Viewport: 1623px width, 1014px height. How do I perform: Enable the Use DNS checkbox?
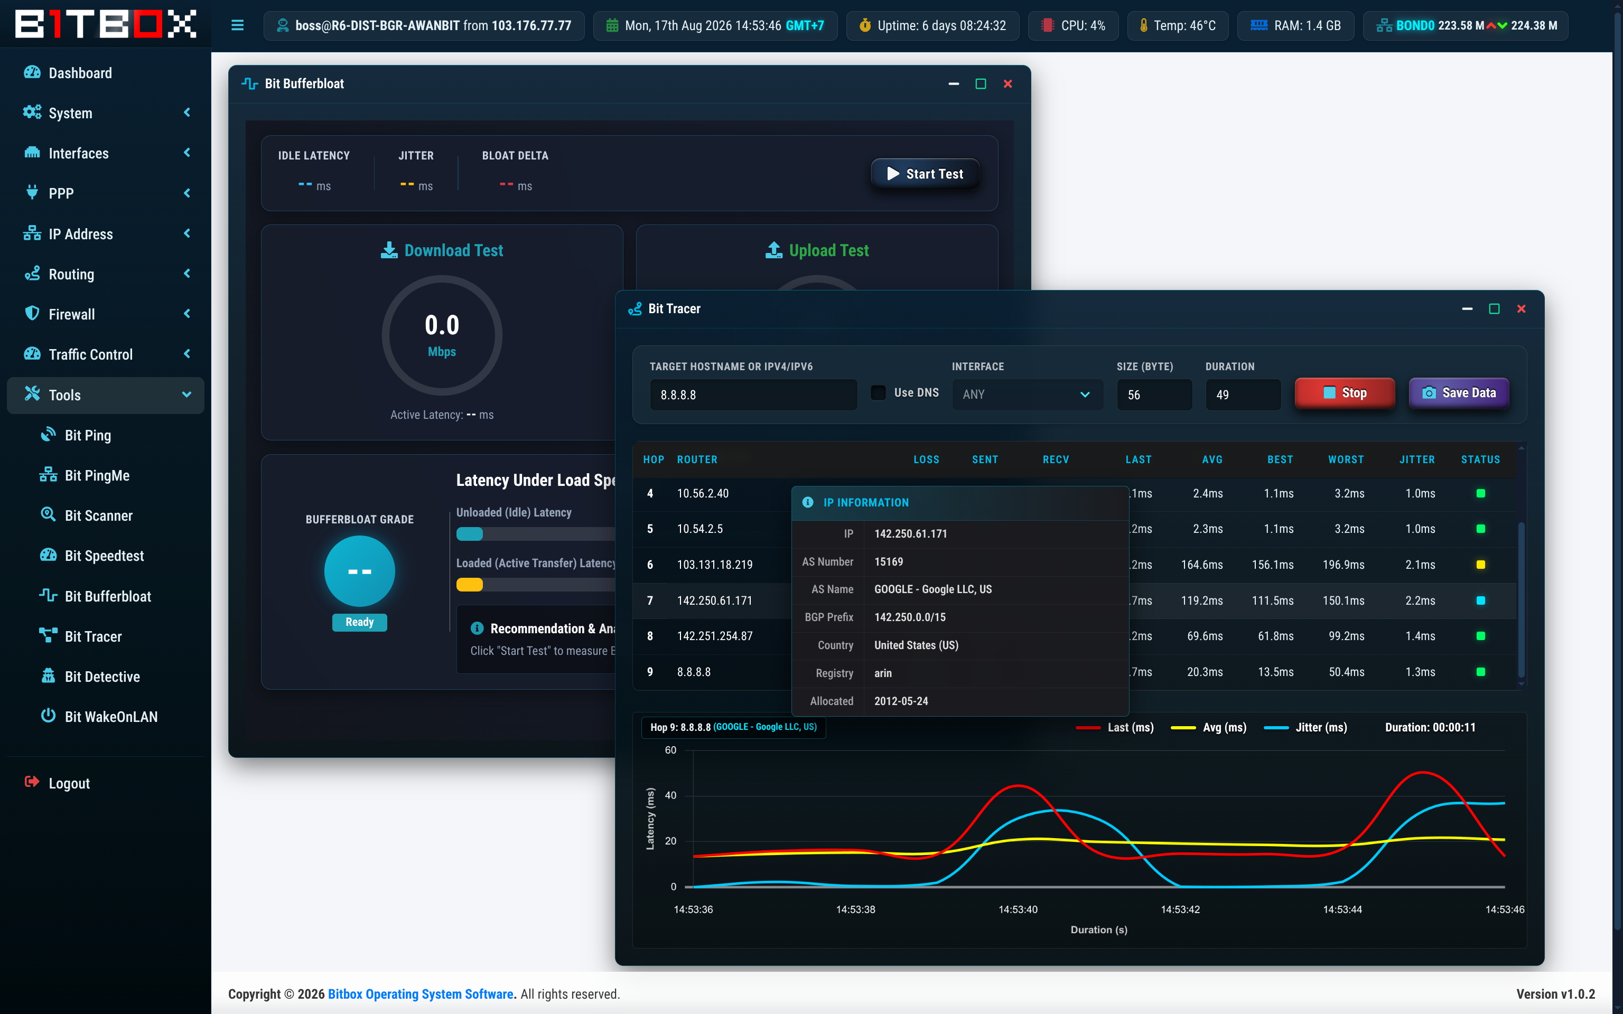tap(878, 393)
